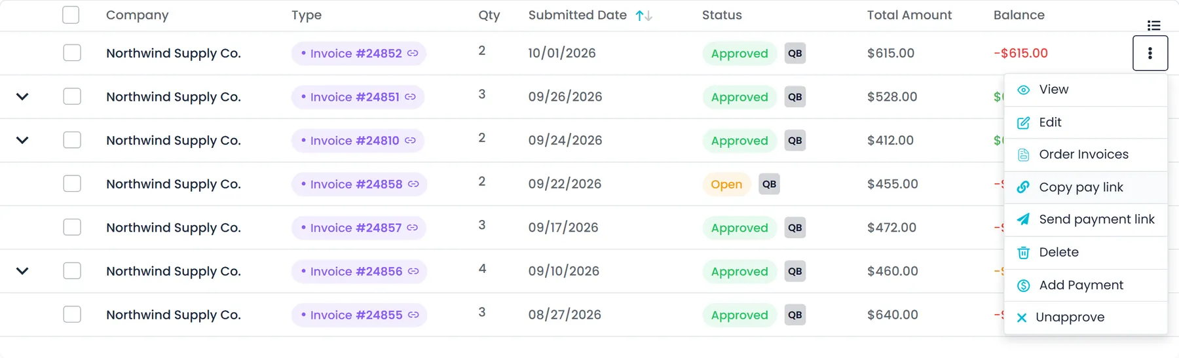Select Unapprove in the actions menu

point(1086,317)
